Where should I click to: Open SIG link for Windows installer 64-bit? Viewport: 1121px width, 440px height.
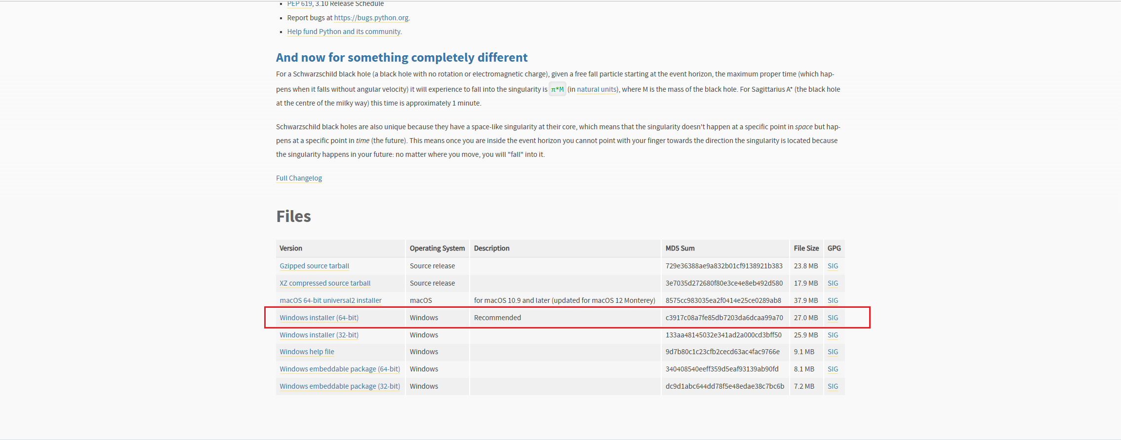833,318
